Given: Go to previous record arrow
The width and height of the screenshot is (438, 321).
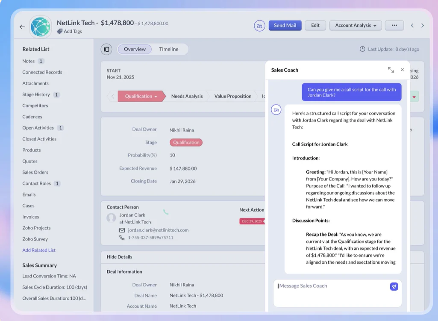Looking at the screenshot, I should coord(412,25).
